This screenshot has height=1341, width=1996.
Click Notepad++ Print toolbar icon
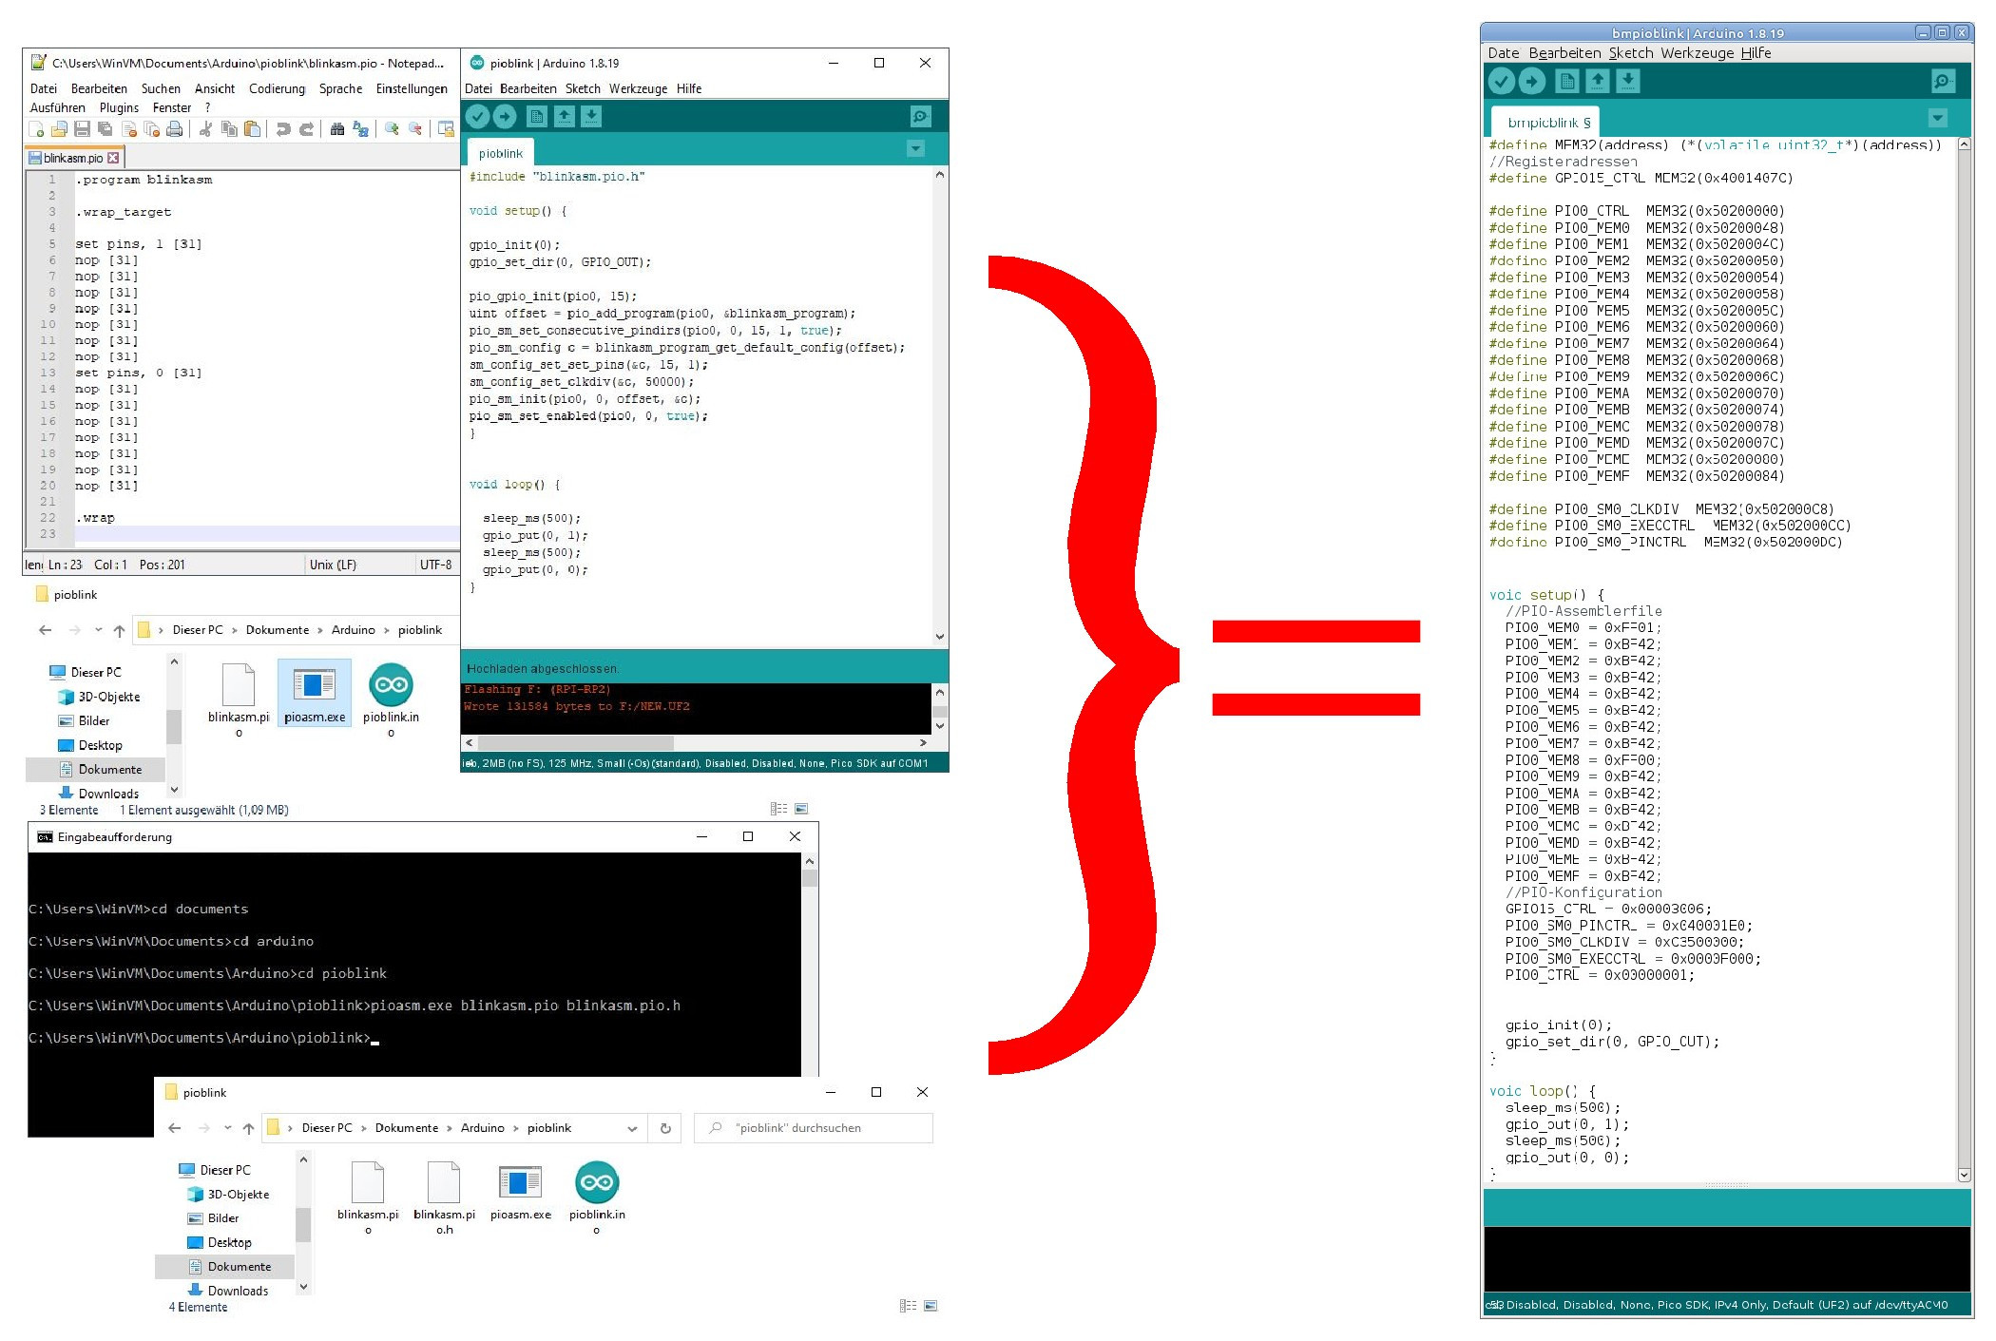[175, 129]
